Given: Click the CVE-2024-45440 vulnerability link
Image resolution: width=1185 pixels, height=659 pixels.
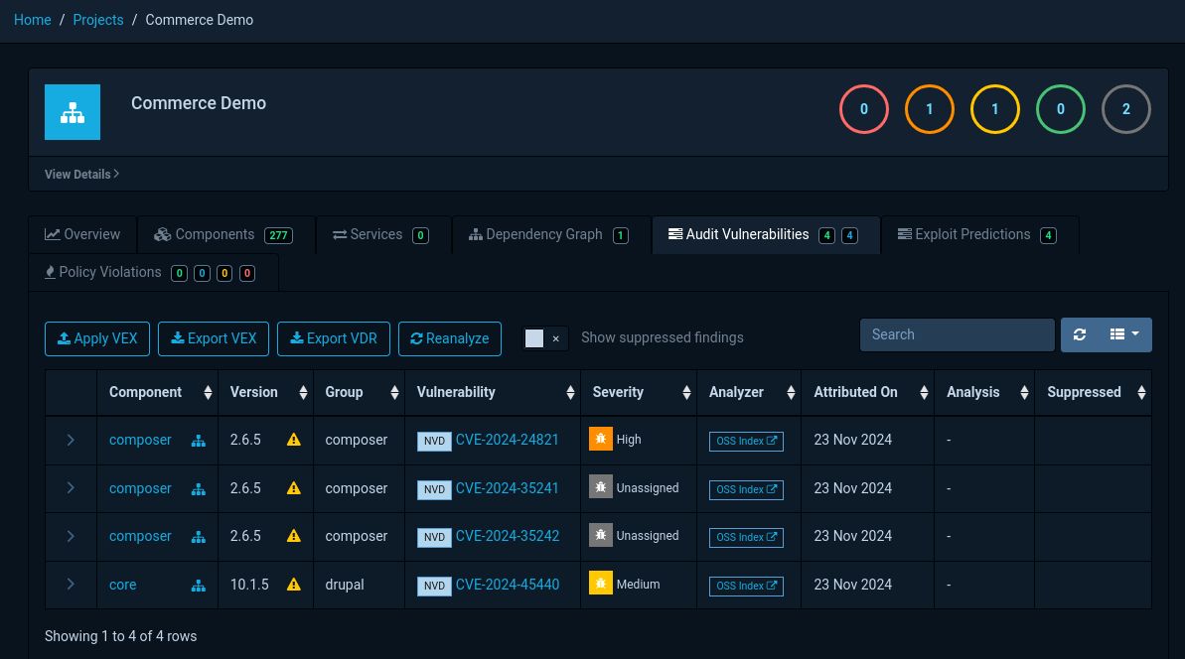Looking at the screenshot, I should (508, 585).
